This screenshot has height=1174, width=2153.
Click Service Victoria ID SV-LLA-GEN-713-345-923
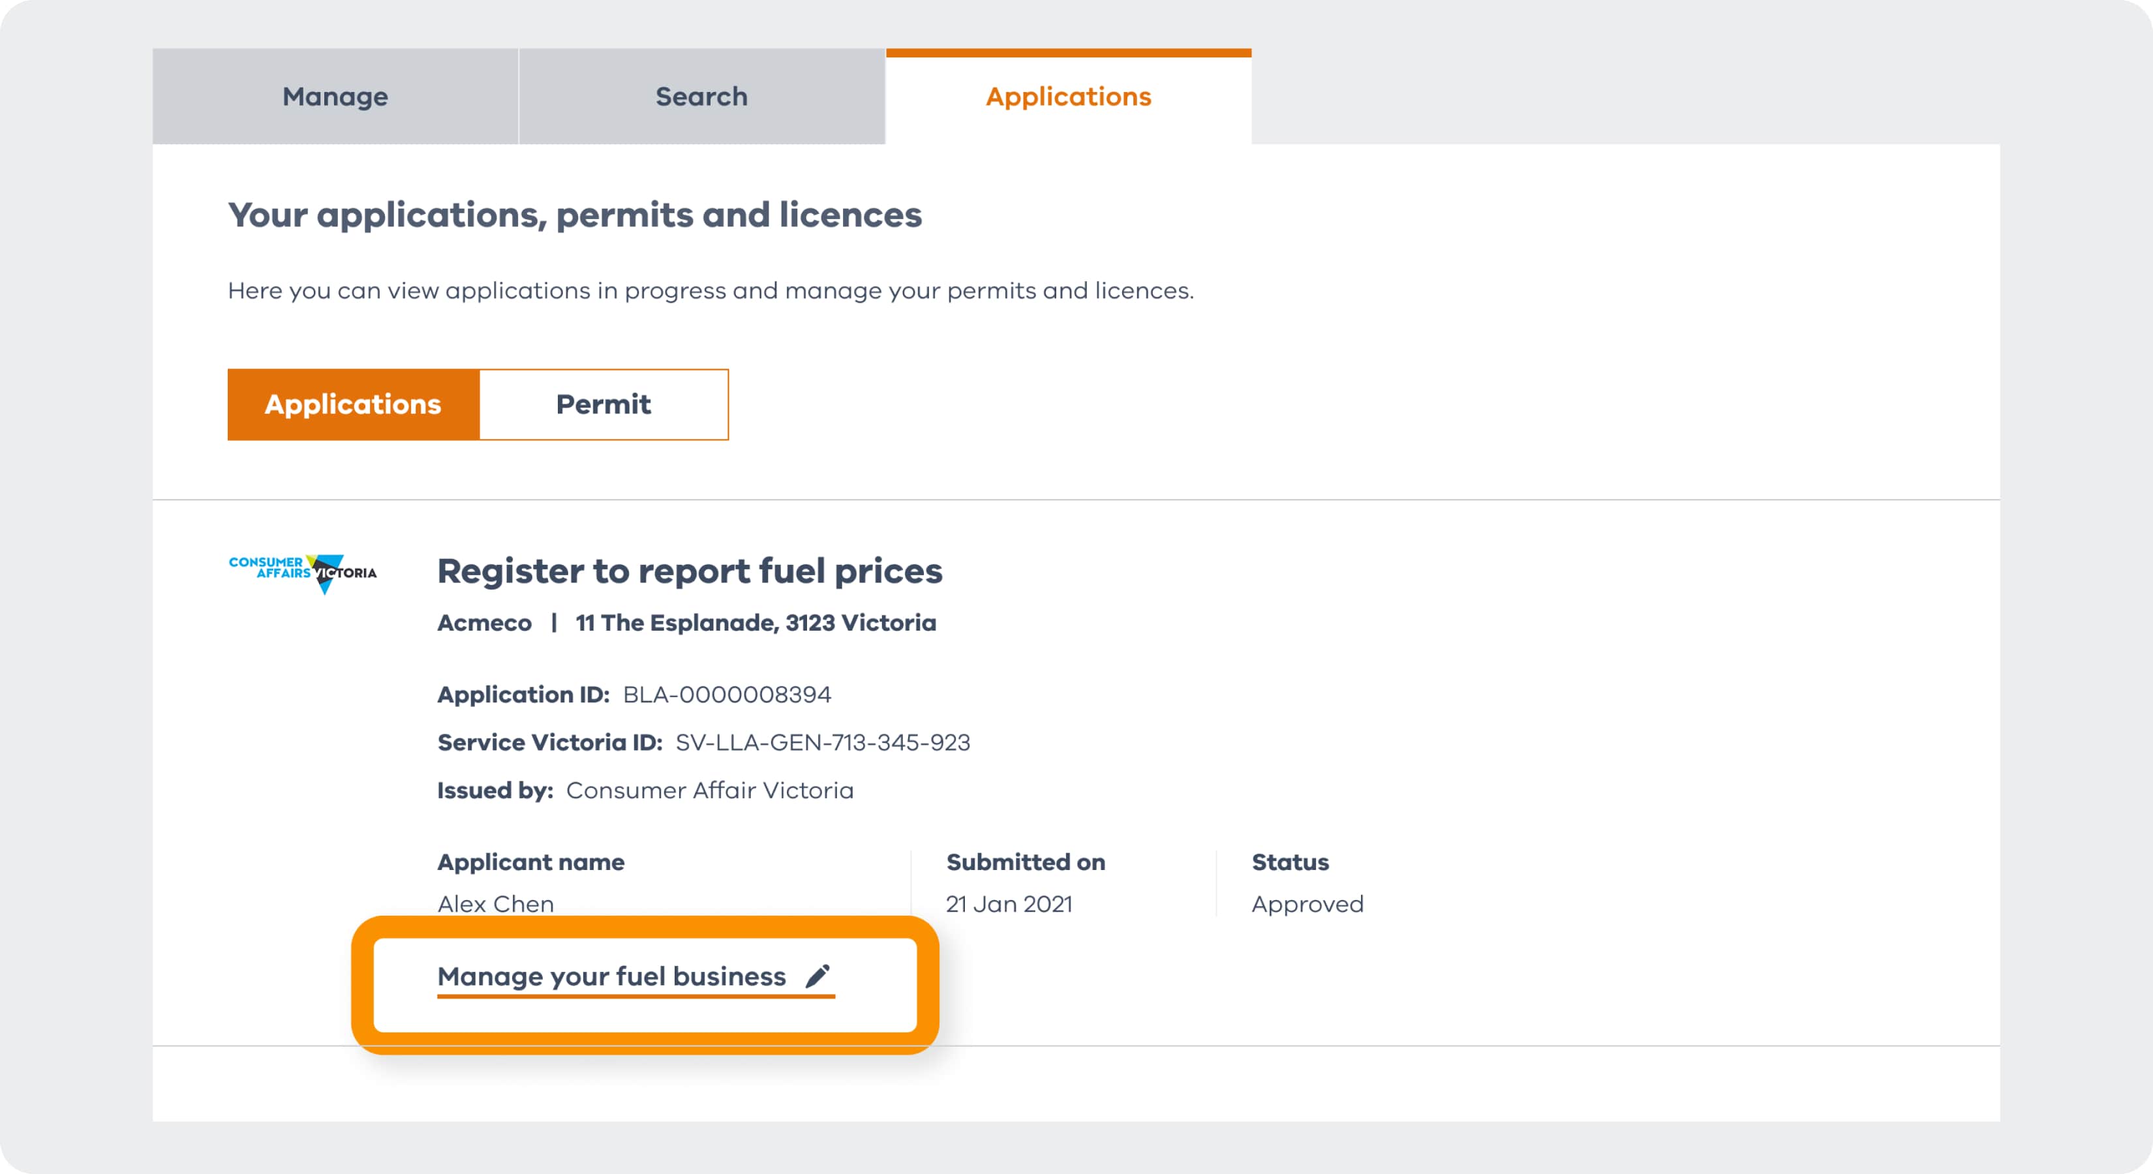click(823, 742)
